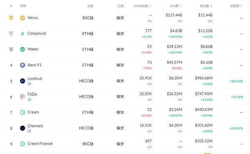Click the gold first-place medal icon
250x154 pixels.
11,18
